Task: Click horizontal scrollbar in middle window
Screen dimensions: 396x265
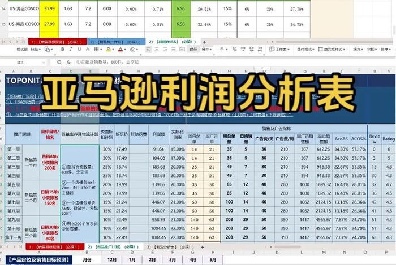Action: pos(287,247)
